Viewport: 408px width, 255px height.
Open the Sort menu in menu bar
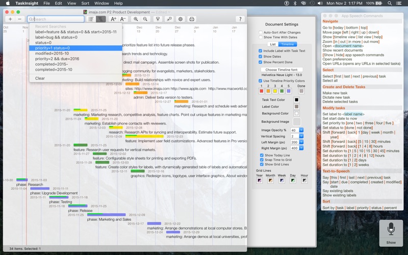point(85,3)
